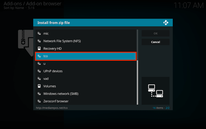Viewport: 206px width, 129px height.
Task: Open the Volumes entry
Action: [86, 86]
